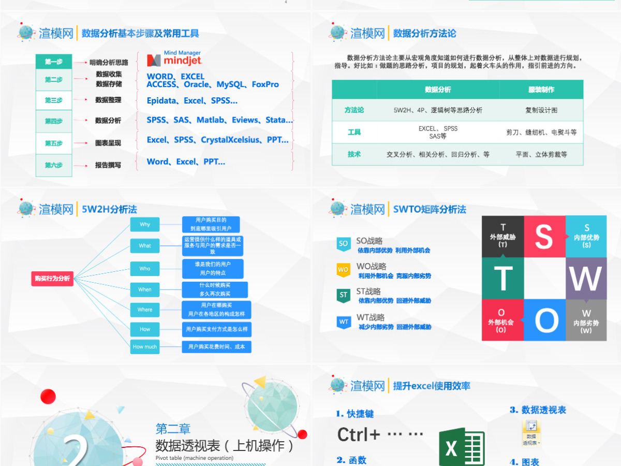Click the 报告撰写 label
This screenshot has height=466, width=621.
pos(108,165)
